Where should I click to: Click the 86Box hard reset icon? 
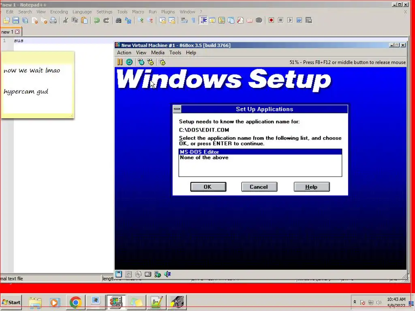[129, 62]
